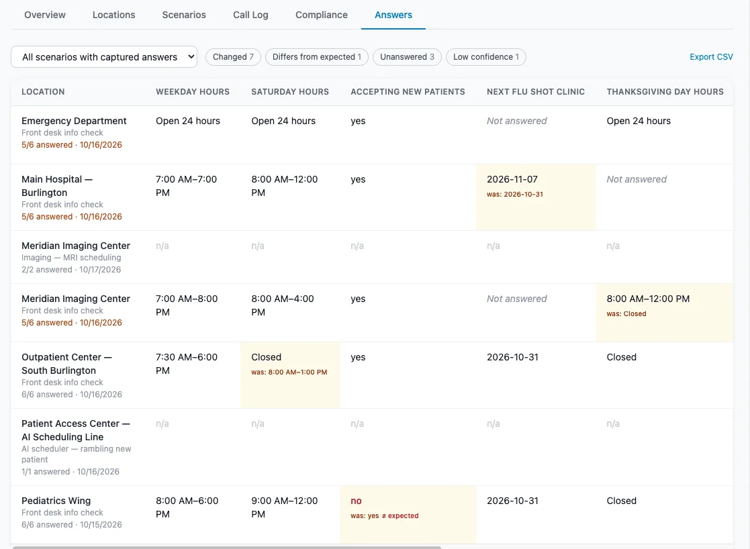
Task: Toggle the Changed 7 filter chip
Action: [233, 57]
